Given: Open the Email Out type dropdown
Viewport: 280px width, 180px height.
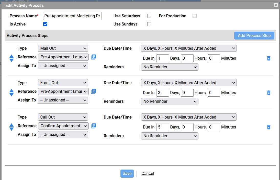Looking at the screenshot, I should pyautogui.click(x=63, y=83).
